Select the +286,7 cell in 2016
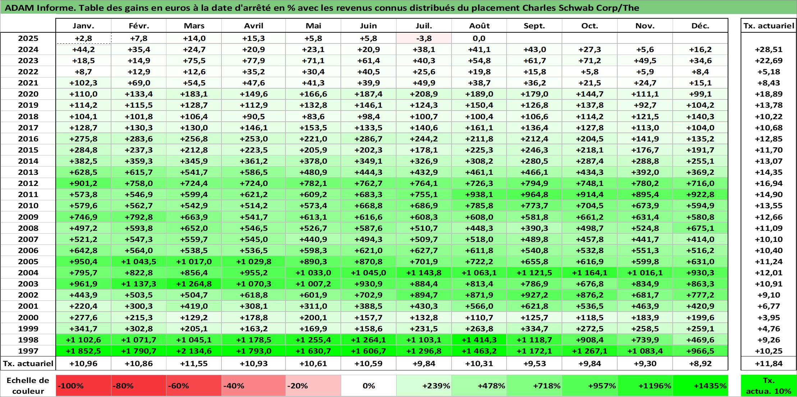 [368, 139]
